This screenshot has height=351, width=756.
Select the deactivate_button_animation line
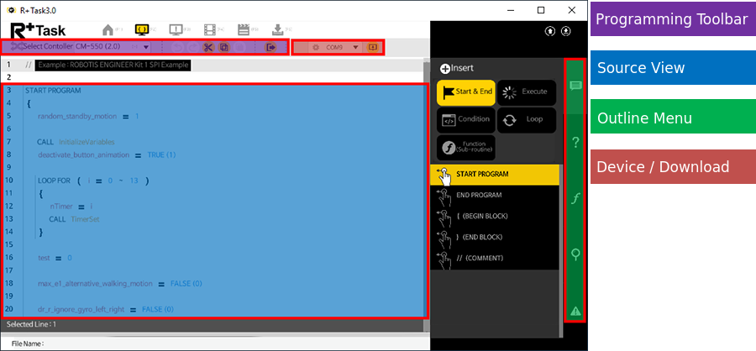[x=107, y=155]
